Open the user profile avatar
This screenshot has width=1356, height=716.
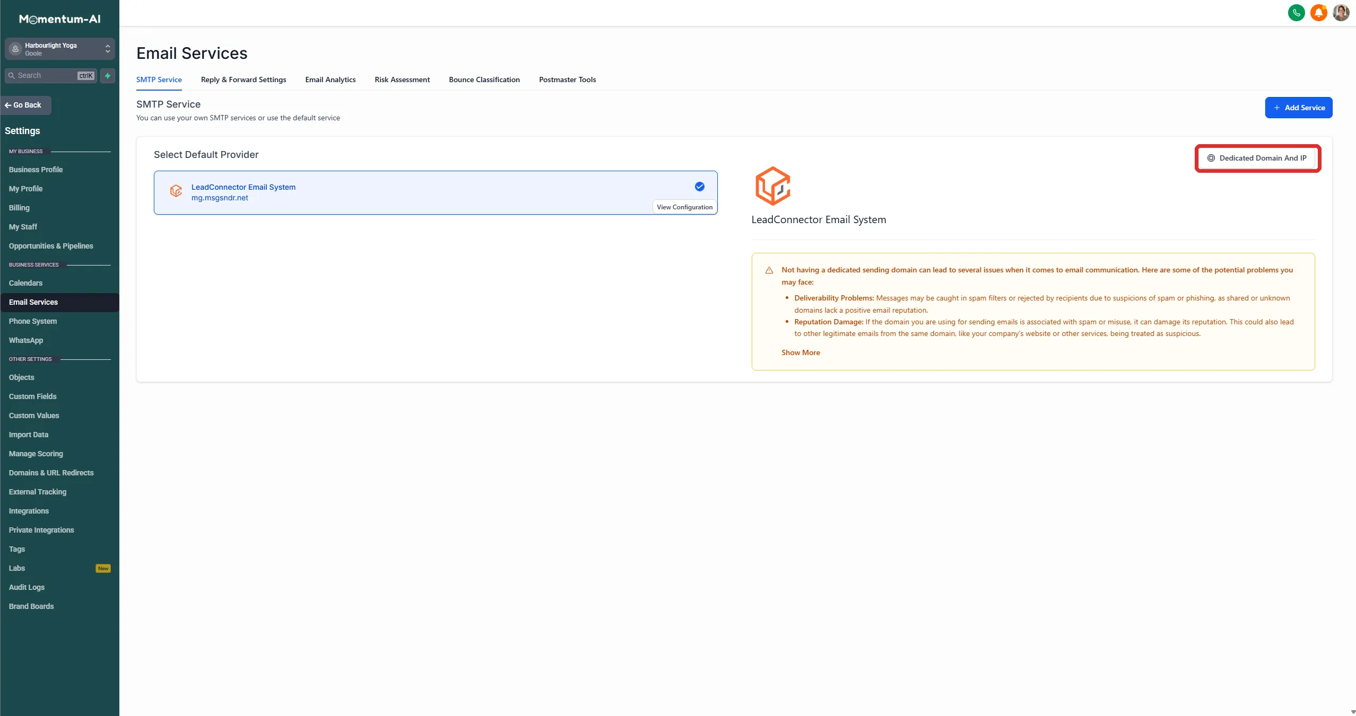click(x=1341, y=12)
